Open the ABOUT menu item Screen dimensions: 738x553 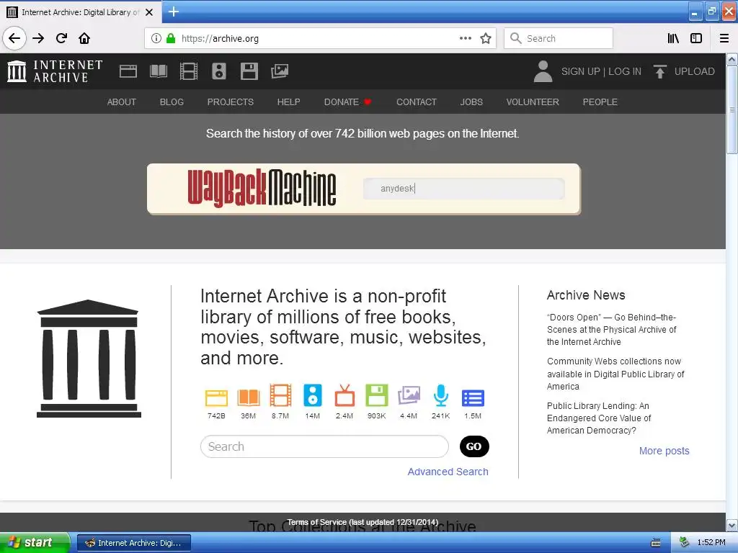click(x=121, y=102)
